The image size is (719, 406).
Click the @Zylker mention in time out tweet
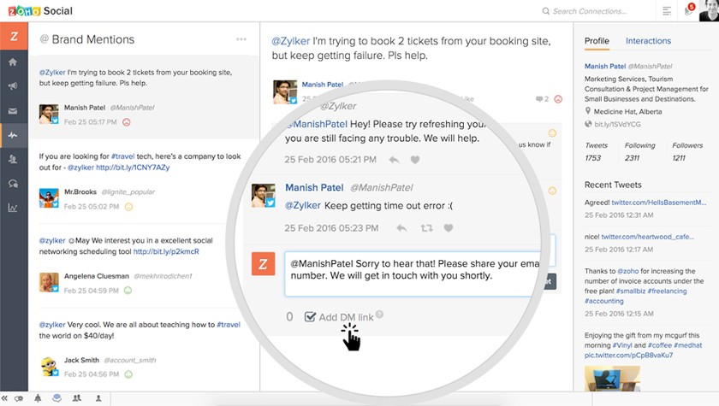[303, 205]
